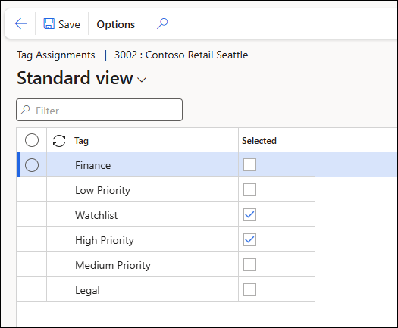Viewport: 398px width, 328px height.
Task: Select the Finance tag cell
Action: [x=155, y=165]
